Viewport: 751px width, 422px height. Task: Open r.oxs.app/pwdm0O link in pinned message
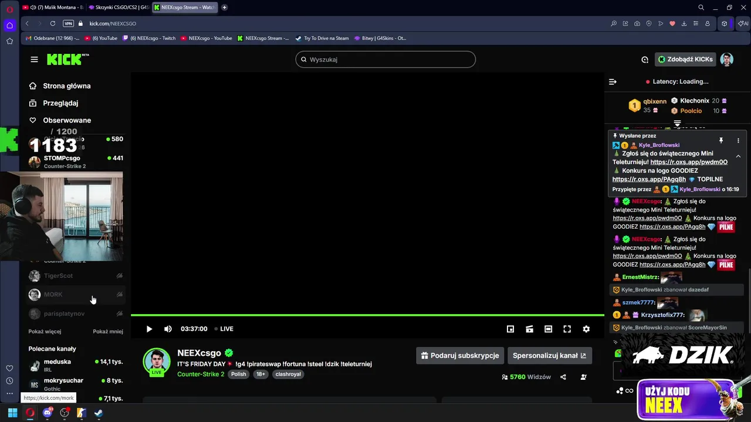[689, 162]
